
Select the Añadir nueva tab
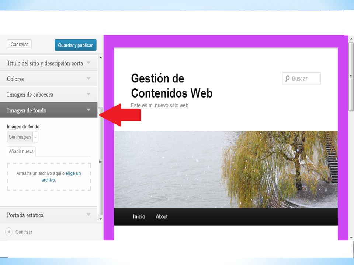[x=21, y=151]
